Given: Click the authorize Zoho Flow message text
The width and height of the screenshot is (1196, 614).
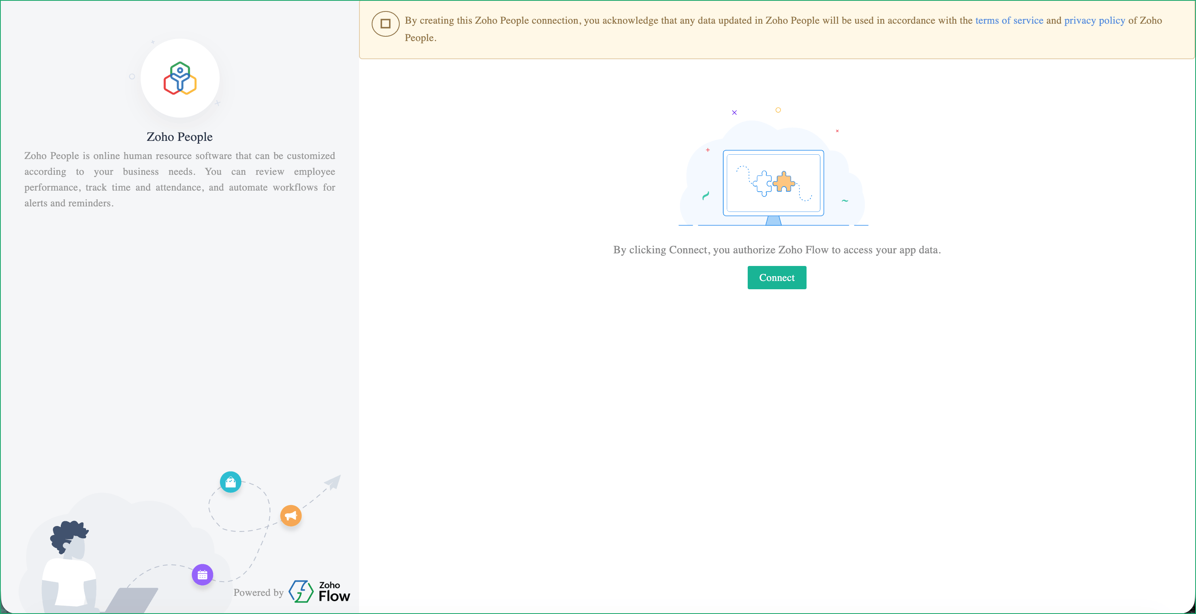Looking at the screenshot, I should point(777,250).
